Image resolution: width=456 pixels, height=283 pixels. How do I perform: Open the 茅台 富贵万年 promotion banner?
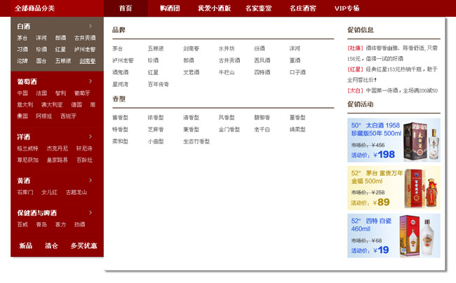coord(394,188)
